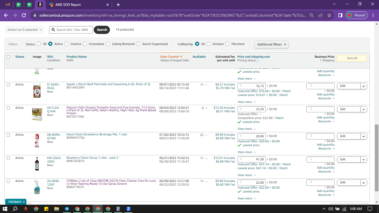Open Edit dropdown arrow for Spade L Ranch row
The image size is (379, 213).
364,86
